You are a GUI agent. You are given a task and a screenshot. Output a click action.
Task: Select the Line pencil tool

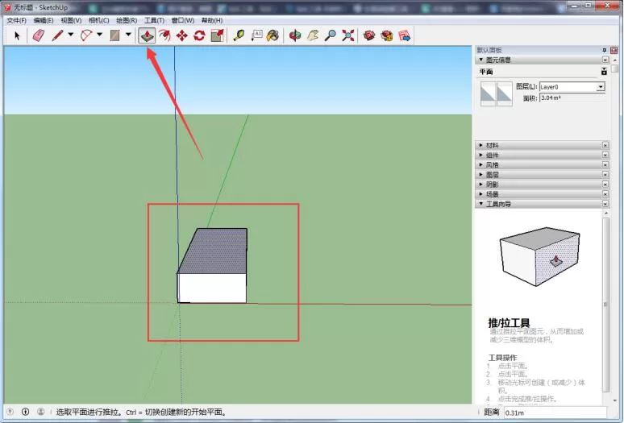tap(57, 35)
